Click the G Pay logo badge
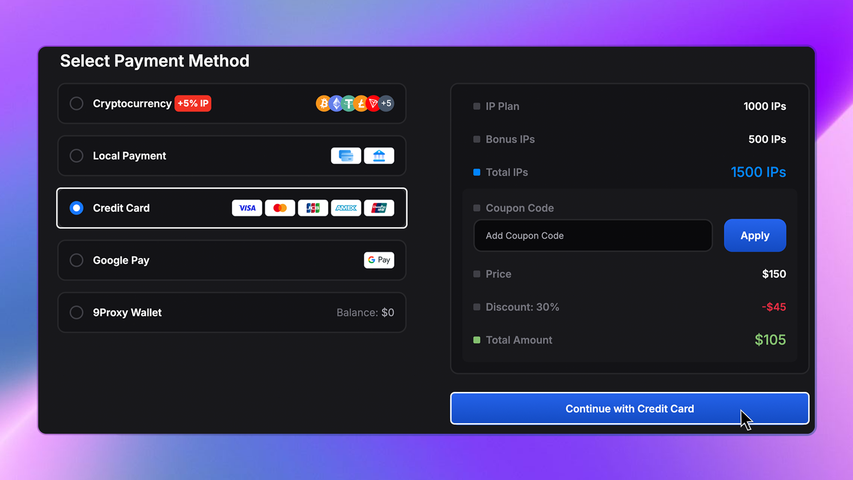The width and height of the screenshot is (853, 480). tap(379, 260)
